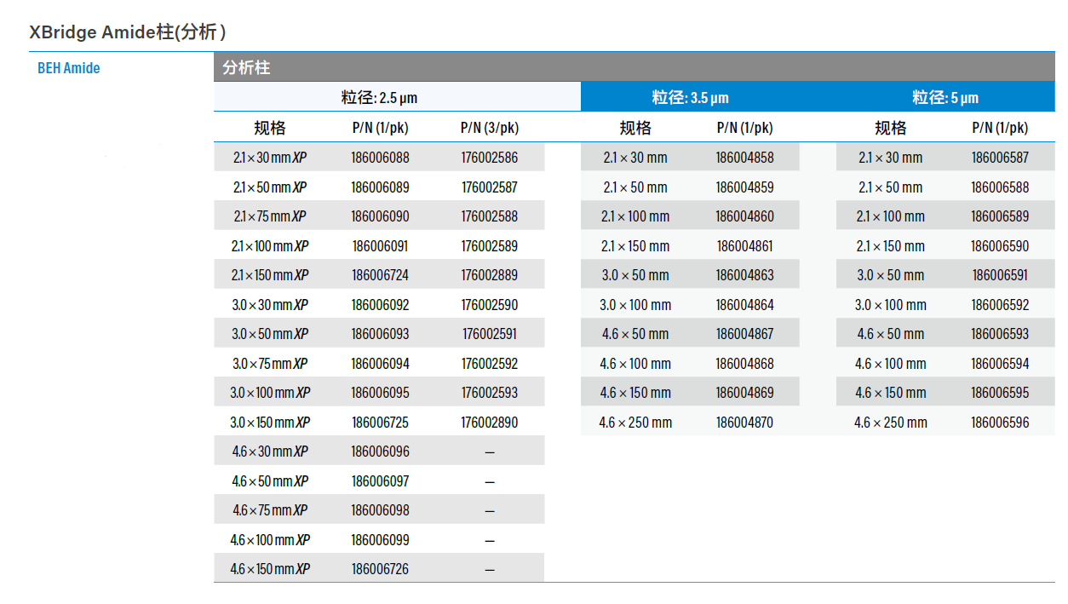Click part number 176002591

click(490, 334)
